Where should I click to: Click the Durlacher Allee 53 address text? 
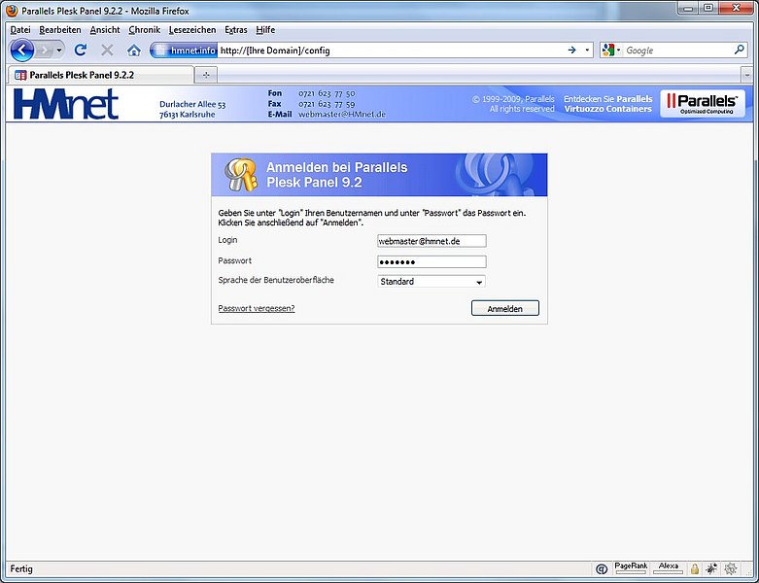click(x=192, y=104)
